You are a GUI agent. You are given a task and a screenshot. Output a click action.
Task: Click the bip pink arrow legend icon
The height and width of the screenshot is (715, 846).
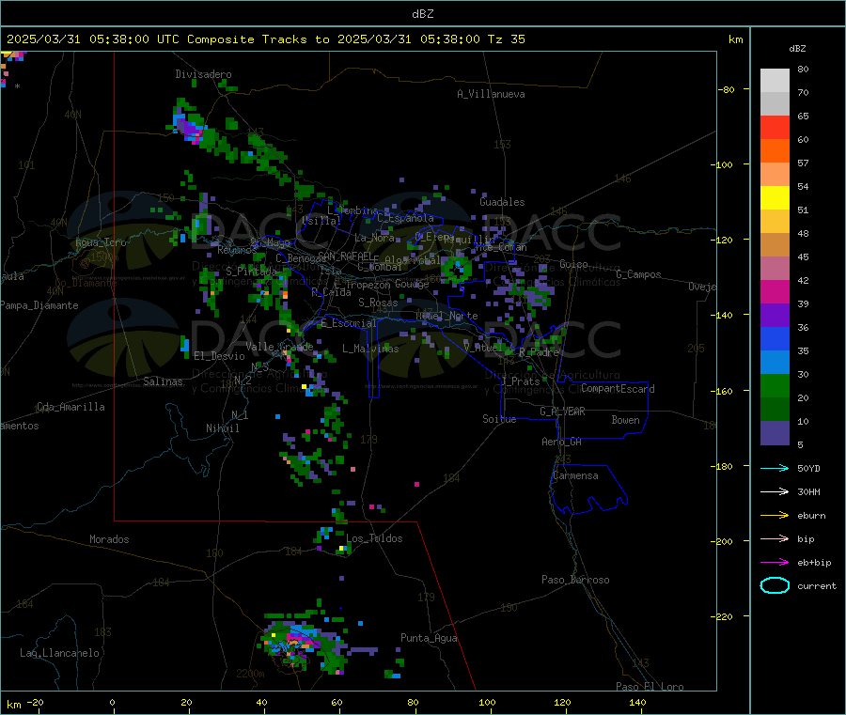point(775,538)
